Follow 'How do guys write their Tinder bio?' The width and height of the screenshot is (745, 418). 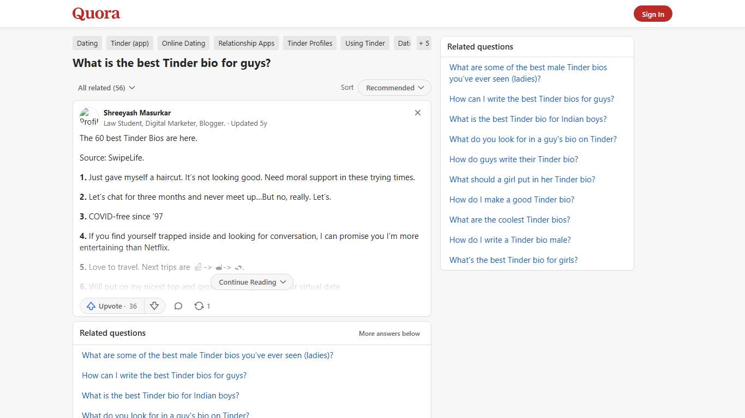(513, 159)
